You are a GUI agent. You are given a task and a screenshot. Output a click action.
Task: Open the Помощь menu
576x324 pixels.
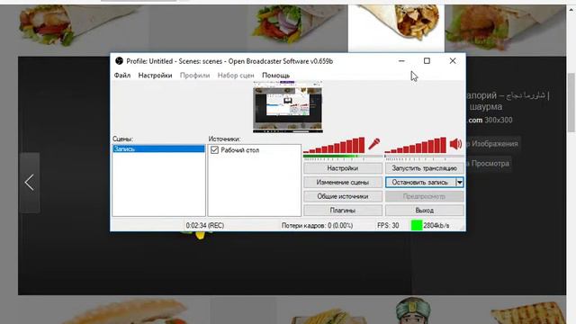click(276, 76)
